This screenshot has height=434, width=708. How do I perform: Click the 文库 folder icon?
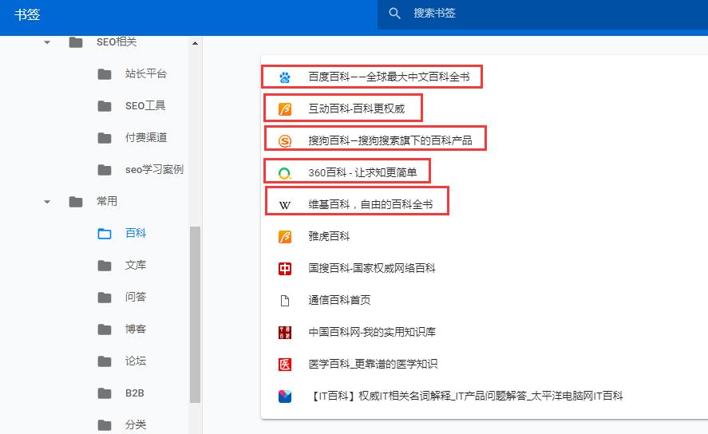point(105,266)
